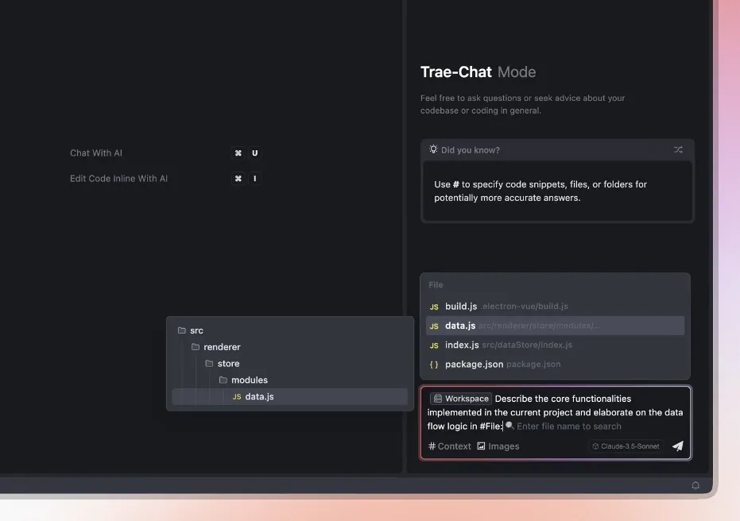This screenshot has height=521, width=740.
Task: Click the lightbulb icon beside Did you know
Action: (433, 149)
